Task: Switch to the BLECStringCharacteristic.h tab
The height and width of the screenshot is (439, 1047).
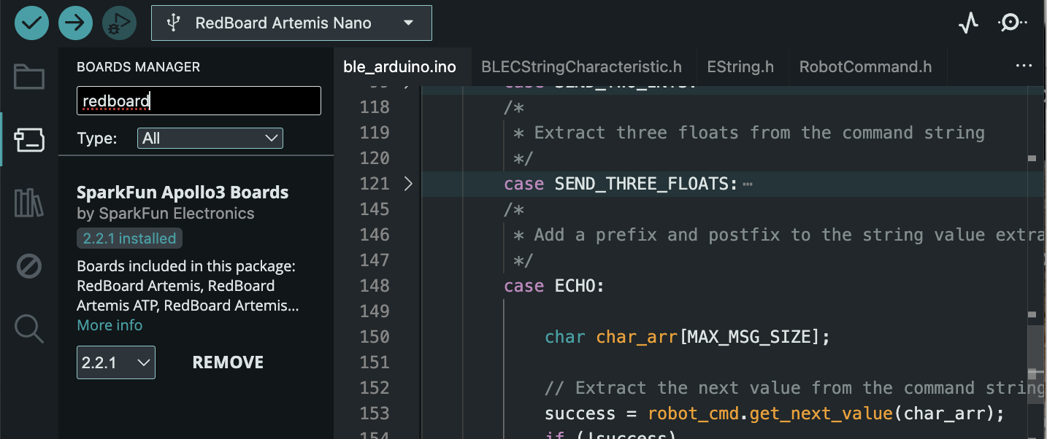Action: [x=581, y=67]
